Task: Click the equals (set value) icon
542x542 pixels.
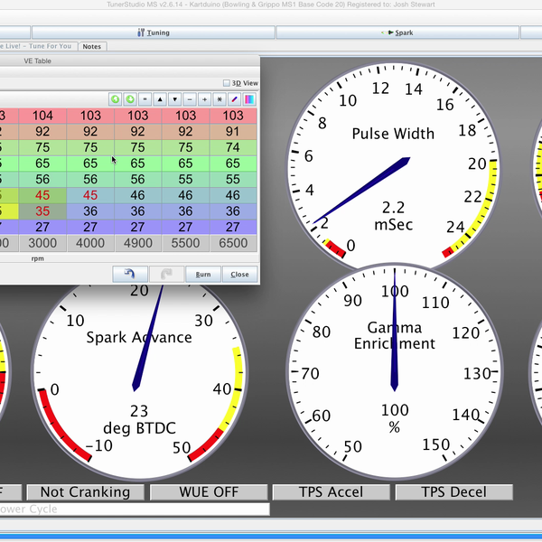Action: click(145, 98)
